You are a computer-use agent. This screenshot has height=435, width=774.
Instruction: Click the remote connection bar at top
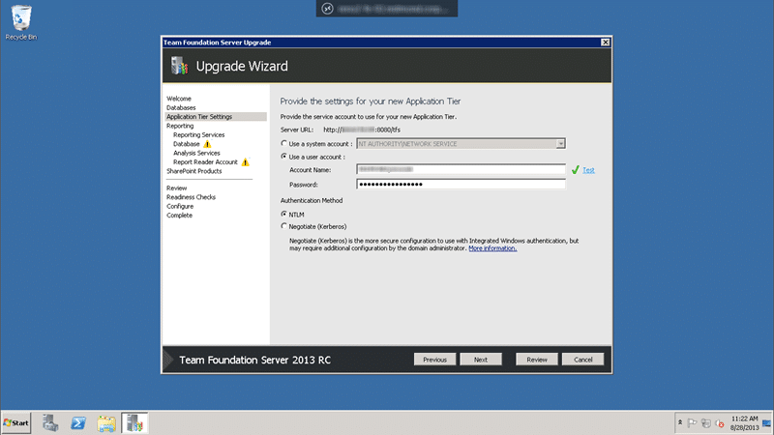click(x=387, y=9)
